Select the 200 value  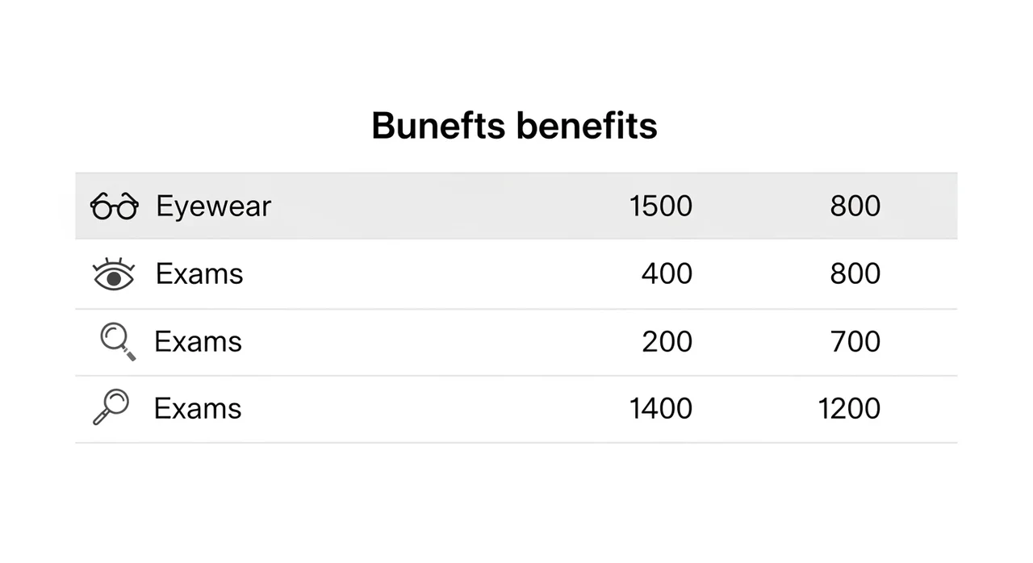(667, 342)
